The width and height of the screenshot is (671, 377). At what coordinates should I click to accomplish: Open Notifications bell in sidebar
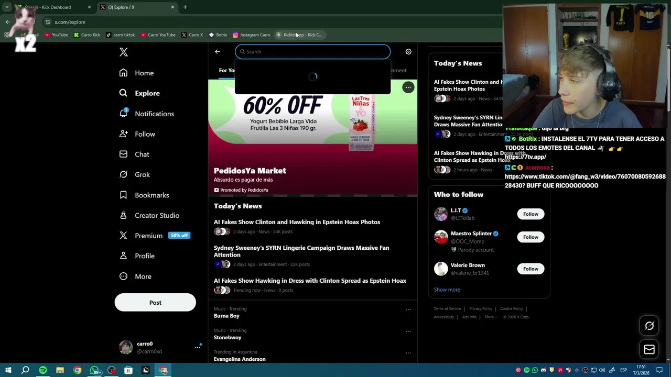point(146,114)
